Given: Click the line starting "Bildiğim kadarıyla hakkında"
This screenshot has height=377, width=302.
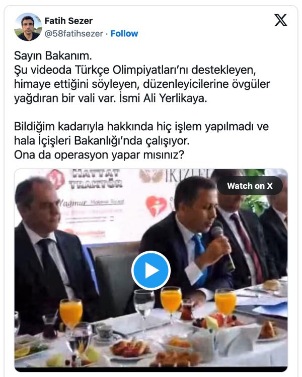Looking at the screenshot, I should click(x=141, y=127).
